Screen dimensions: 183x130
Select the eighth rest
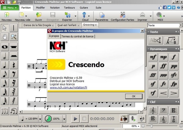14,74
